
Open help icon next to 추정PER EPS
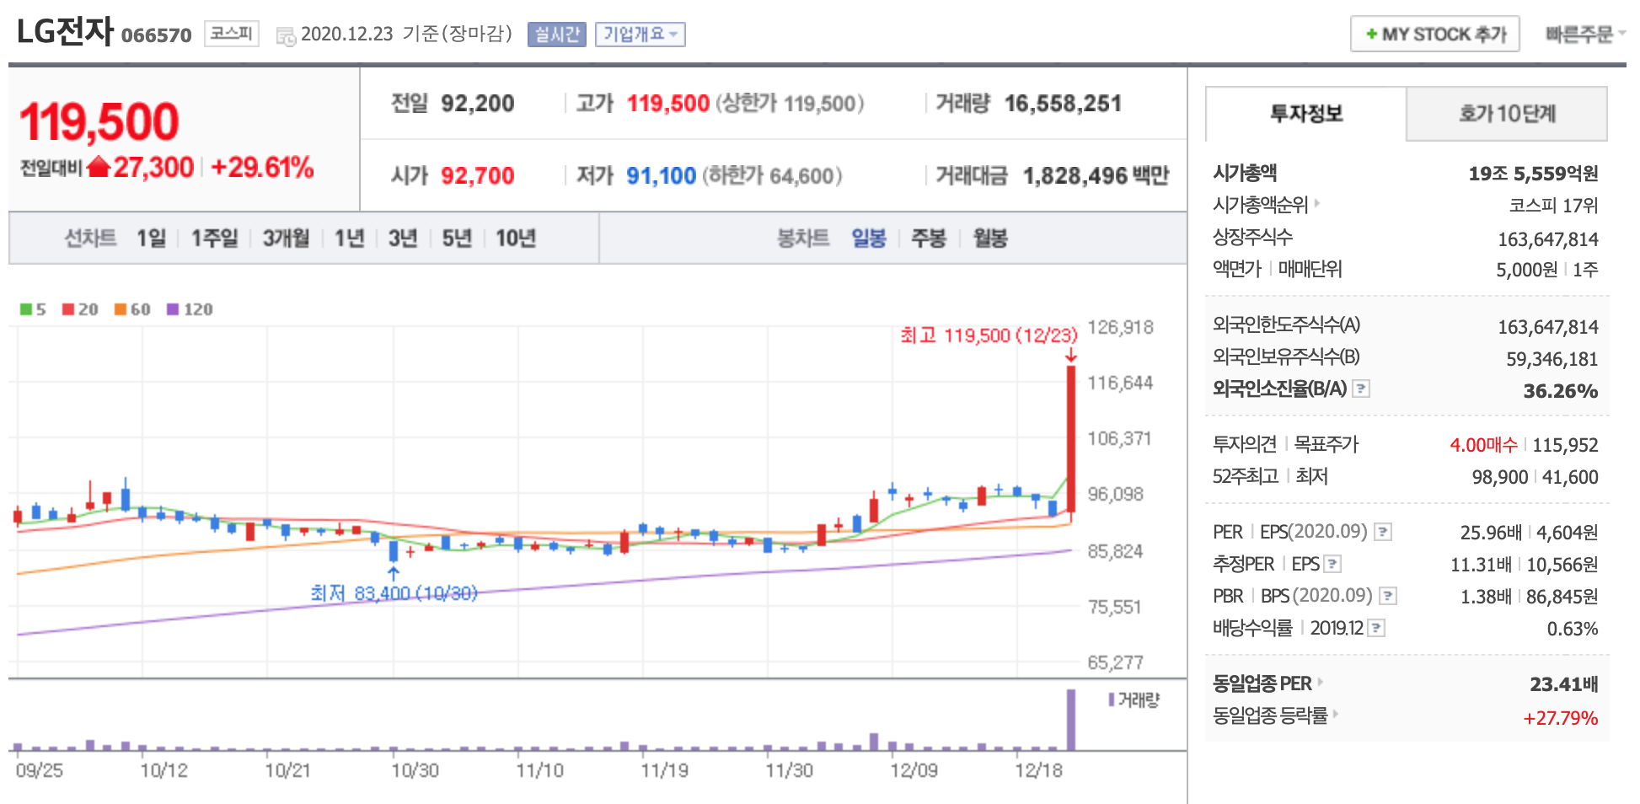click(x=1332, y=564)
